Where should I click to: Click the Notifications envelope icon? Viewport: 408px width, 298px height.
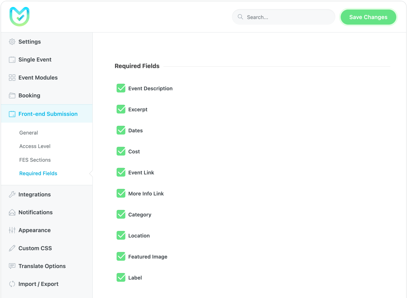[12, 212]
